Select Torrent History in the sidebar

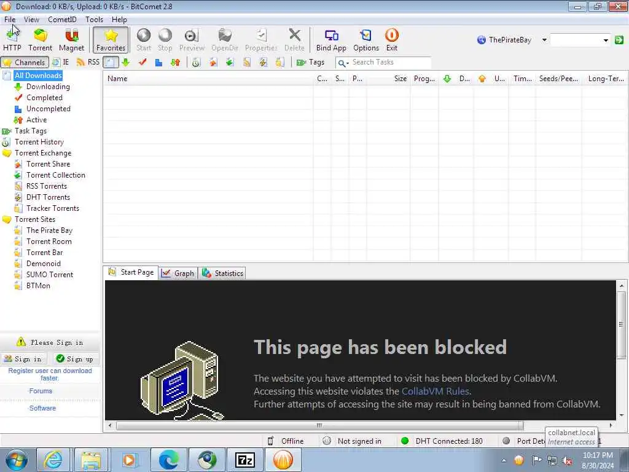pos(39,142)
